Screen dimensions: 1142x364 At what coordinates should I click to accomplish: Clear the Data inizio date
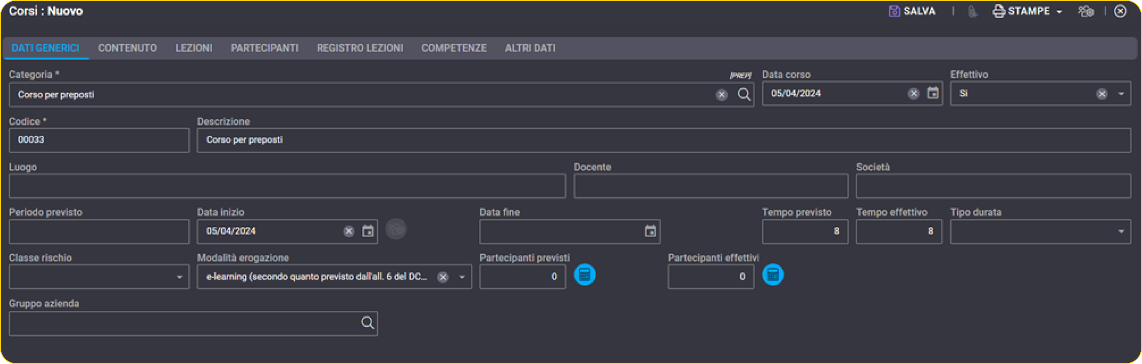pos(349,231)
